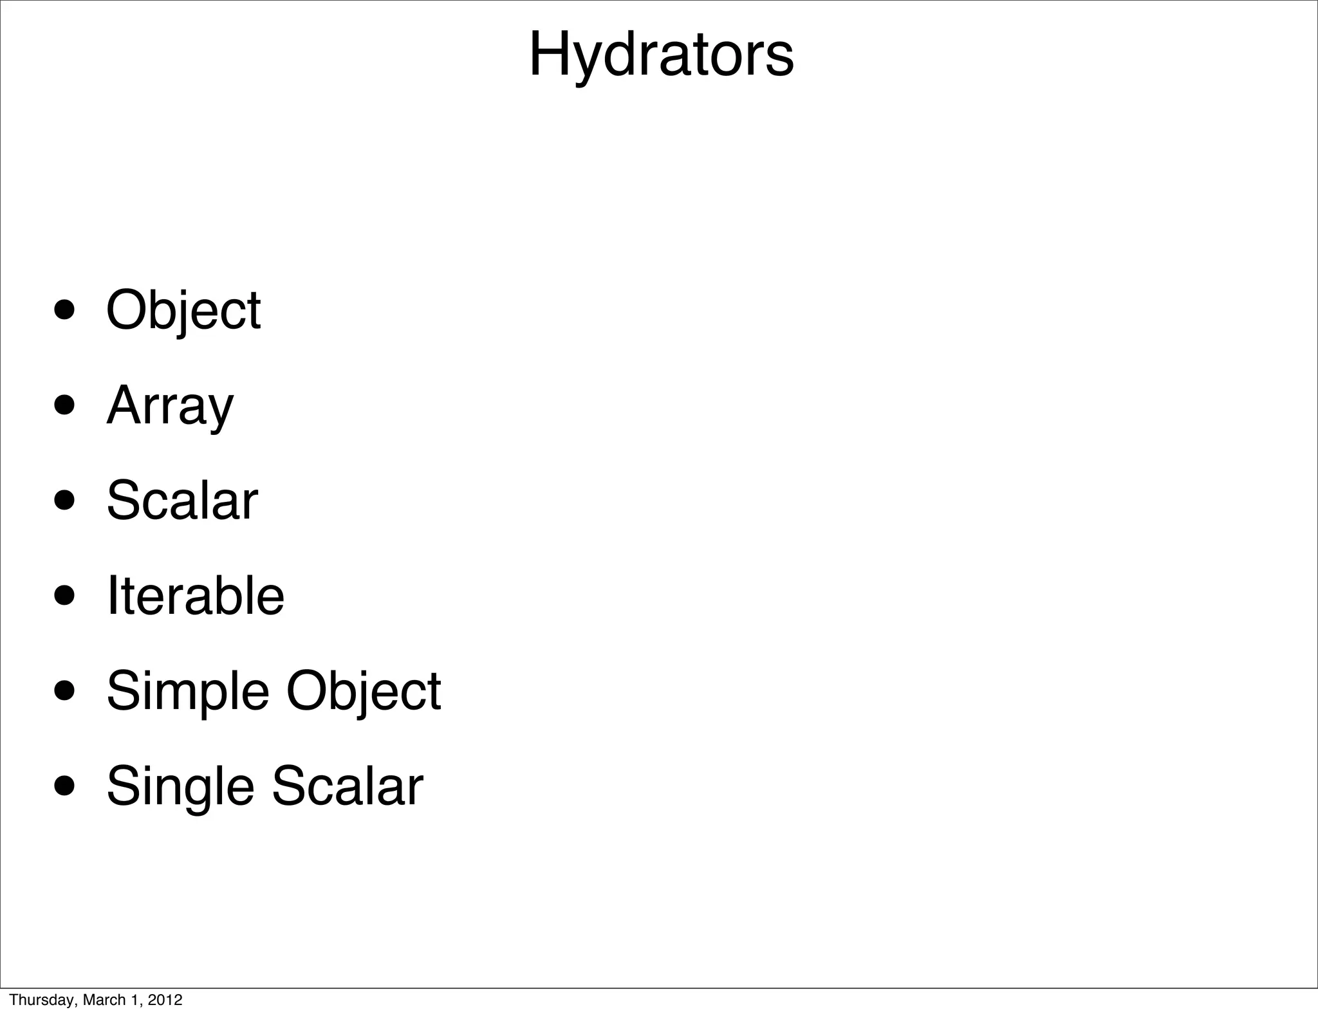Select the Object list item text

point(183,312)
